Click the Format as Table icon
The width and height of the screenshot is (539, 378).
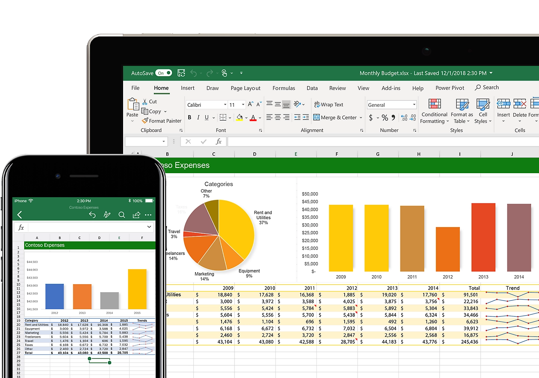[461, 111]
